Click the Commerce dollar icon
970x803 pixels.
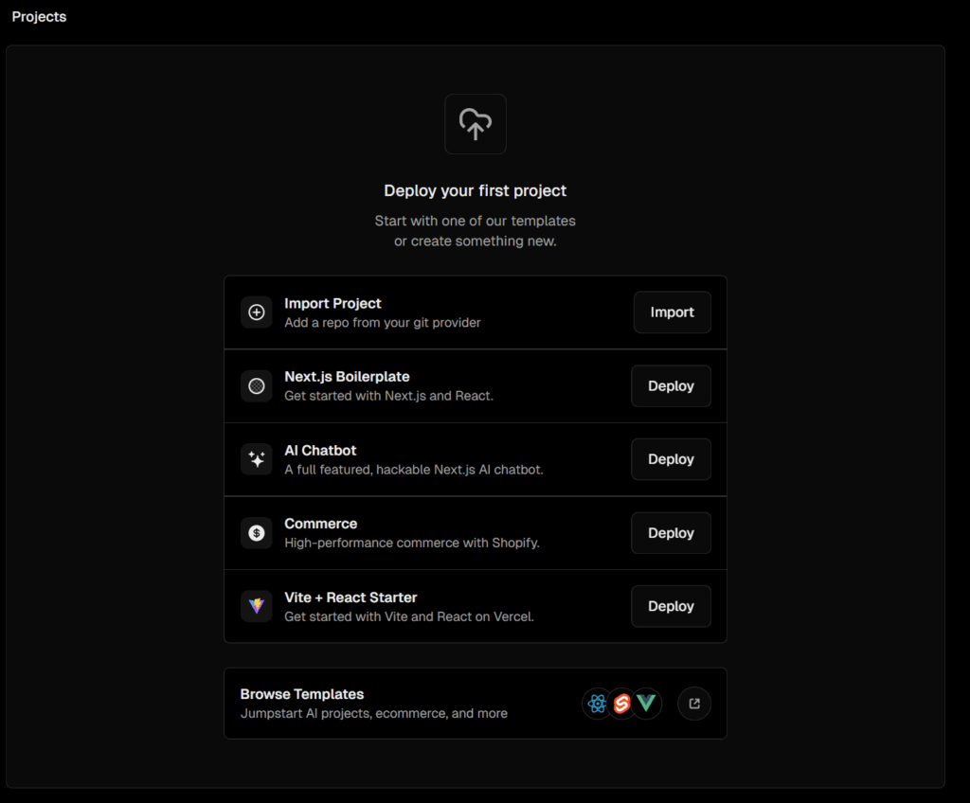pyautogui.click(x=256, y=533)
